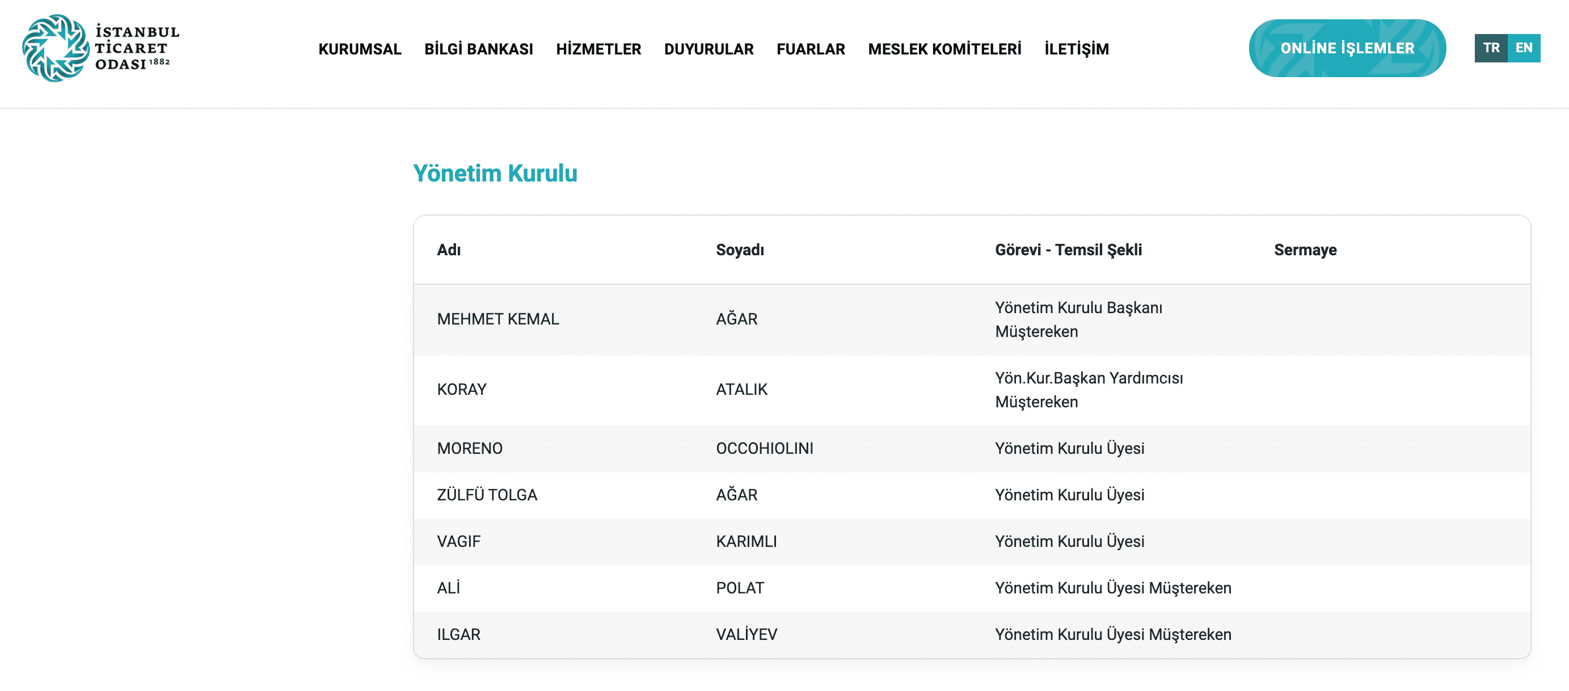1569x691 pixels.
Task: Select the name ZÜLFÜ TOLGA
Action: [x=487, y=495]
